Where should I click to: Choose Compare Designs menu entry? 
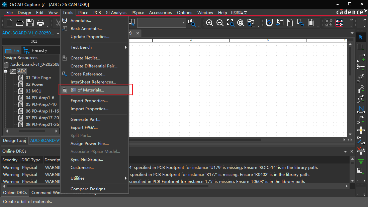[88, 189]
